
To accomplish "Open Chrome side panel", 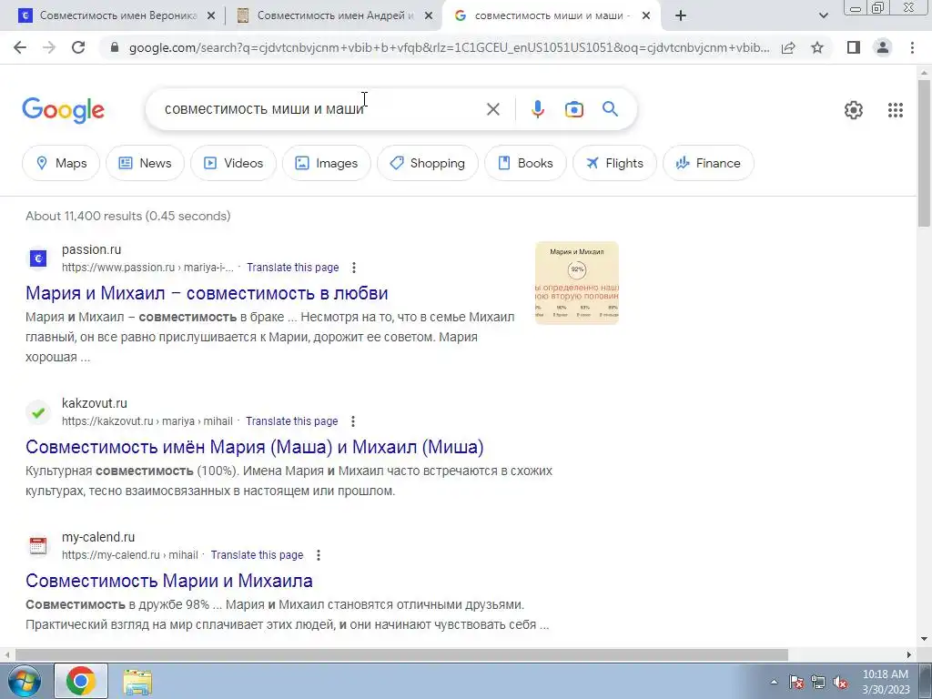I will [854, 47].
